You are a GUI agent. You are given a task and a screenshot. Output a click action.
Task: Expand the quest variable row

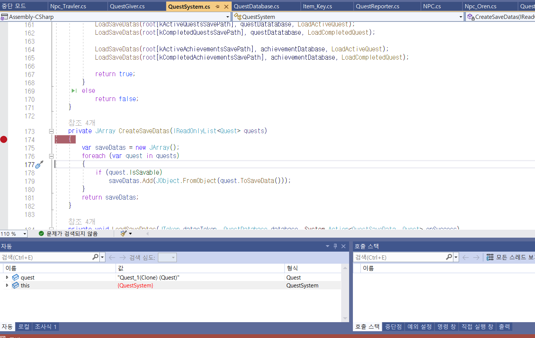[x=7, y=277]
